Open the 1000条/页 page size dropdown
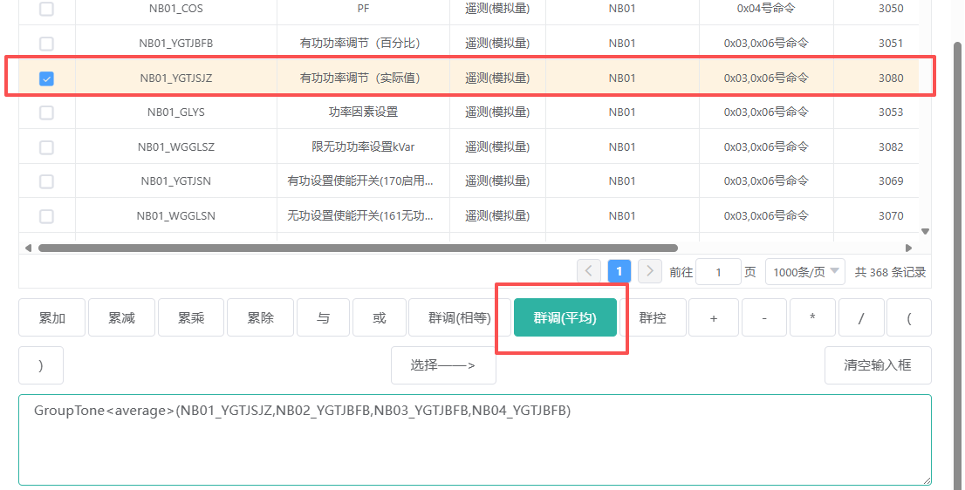Viewport: 965px width, 490px height. 805,272
